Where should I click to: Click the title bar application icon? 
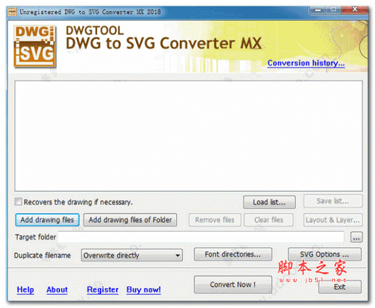(x=12, y=11)
